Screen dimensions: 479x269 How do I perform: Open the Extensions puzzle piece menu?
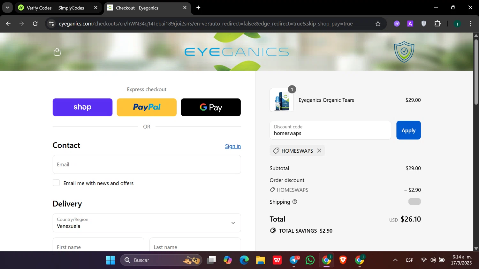437,24
